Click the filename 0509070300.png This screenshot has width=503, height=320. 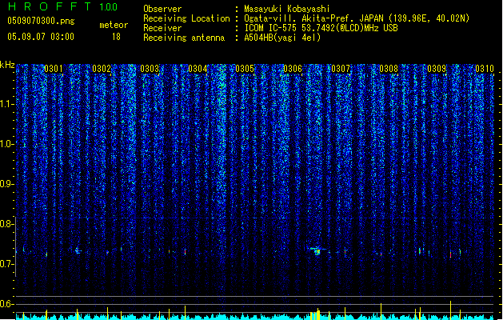pos(41,21)
